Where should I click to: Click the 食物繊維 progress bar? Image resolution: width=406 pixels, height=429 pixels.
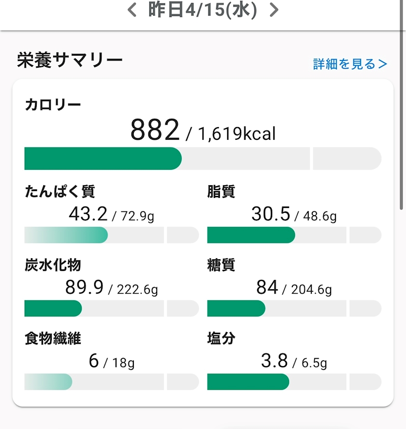111,382
